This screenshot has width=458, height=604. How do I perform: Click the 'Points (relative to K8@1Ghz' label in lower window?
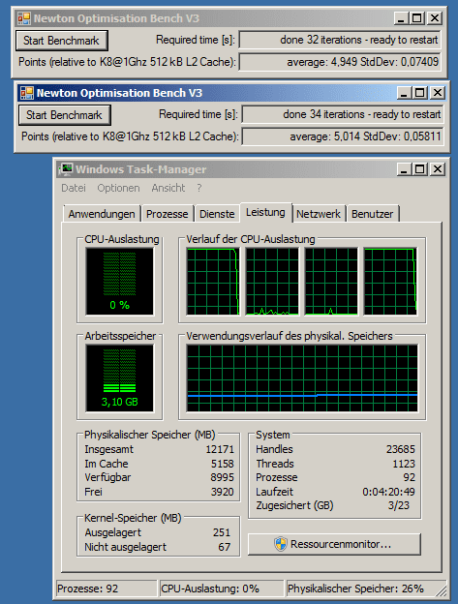(130, 136)
